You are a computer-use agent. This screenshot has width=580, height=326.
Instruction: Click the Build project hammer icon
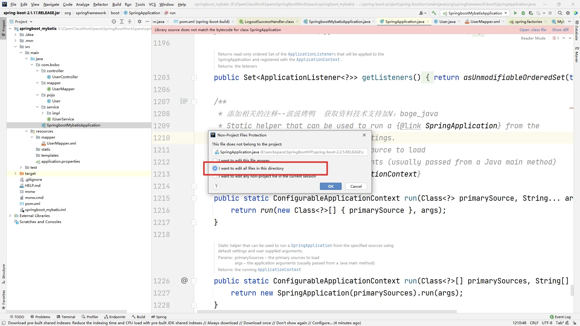point(434,13)
